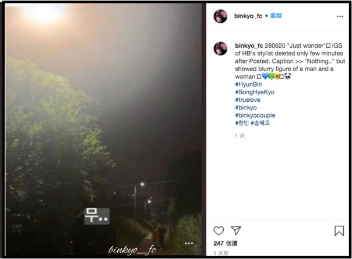This screenshot has height=259, width=352.
Task: Follow binkyo_fc via 追蹤 link
Action: coord(276,16)
